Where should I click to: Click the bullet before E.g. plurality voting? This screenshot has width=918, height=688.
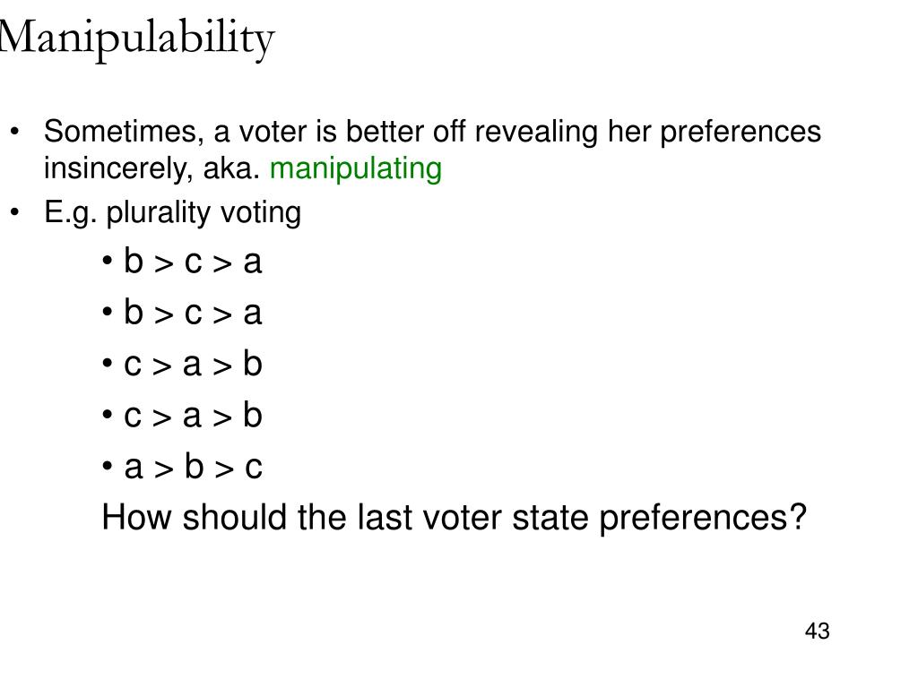[15, 211]
